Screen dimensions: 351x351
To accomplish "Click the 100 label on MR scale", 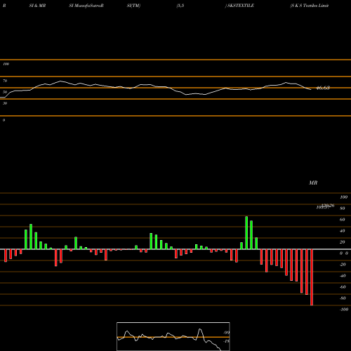I will 343,197.
